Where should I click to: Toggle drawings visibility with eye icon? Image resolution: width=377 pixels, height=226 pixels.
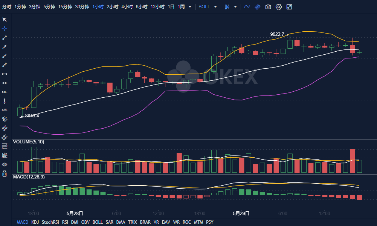point(4,165)
